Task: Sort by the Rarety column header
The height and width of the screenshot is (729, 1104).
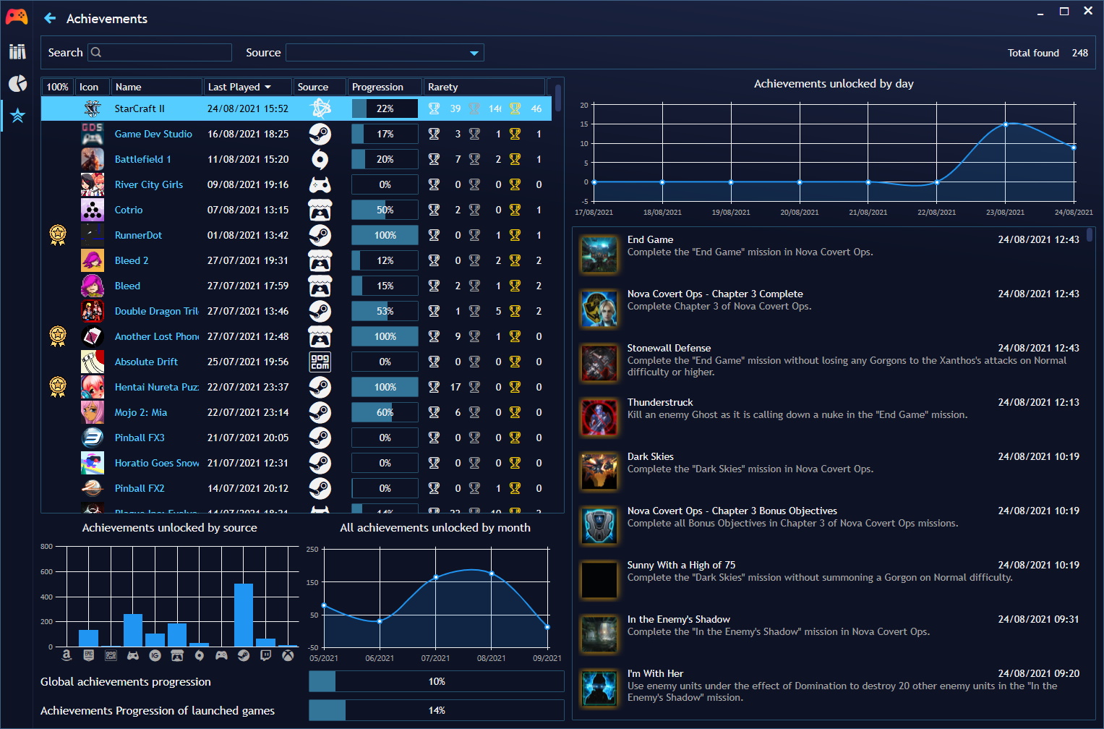Action: pyautogui.click(x=484, y=87)
